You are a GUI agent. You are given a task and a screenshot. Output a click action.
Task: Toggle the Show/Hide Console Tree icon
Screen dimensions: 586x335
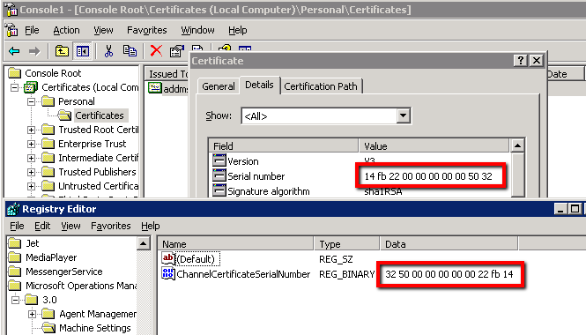tap(82, 51)
